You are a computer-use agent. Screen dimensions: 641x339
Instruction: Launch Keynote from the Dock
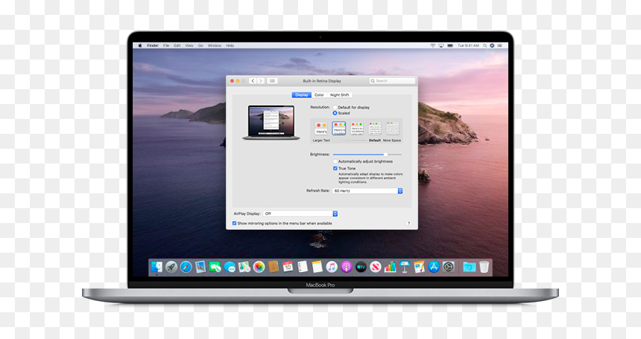tap(405, 267)
